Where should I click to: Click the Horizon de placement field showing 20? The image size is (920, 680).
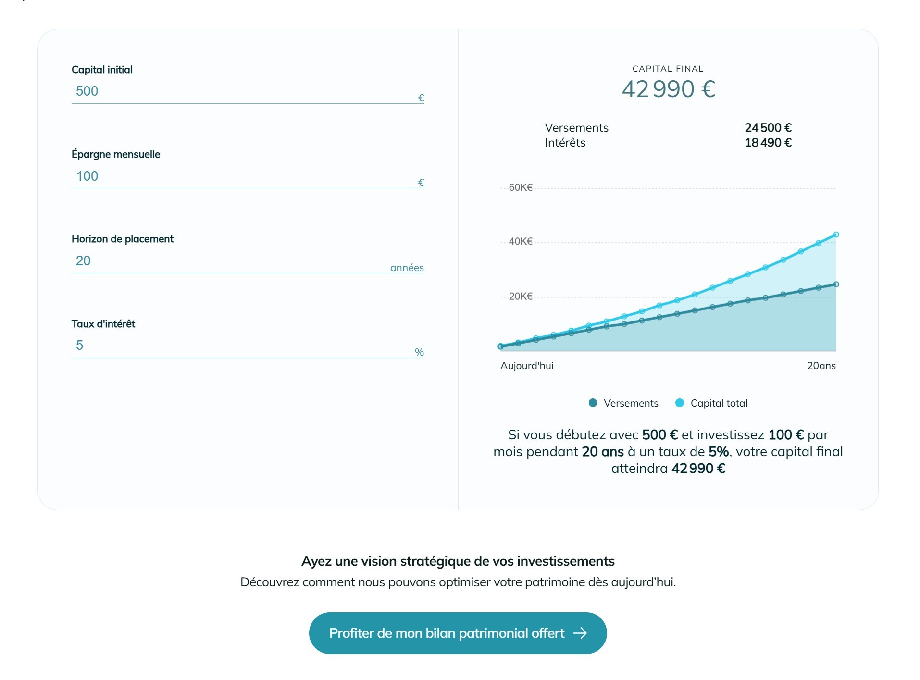(x=240, y=261)
